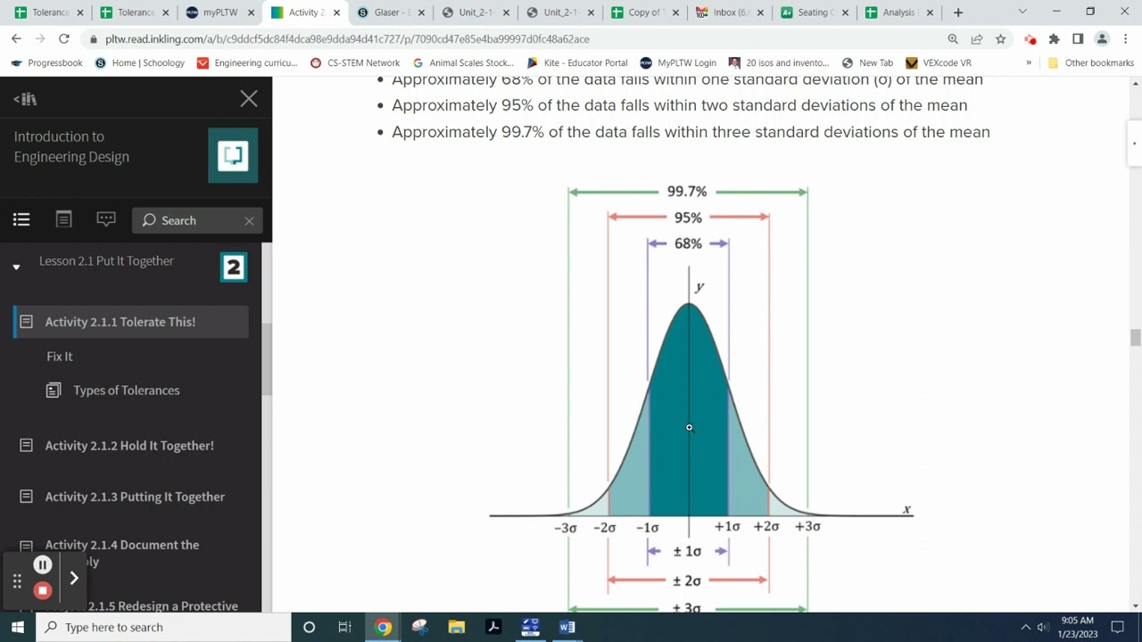This screenshot has height=642, width=1142.
Task: Open the notification center
Action: tap(1118, 627)
